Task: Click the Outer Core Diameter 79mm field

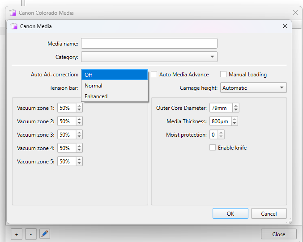Action: 221,108
